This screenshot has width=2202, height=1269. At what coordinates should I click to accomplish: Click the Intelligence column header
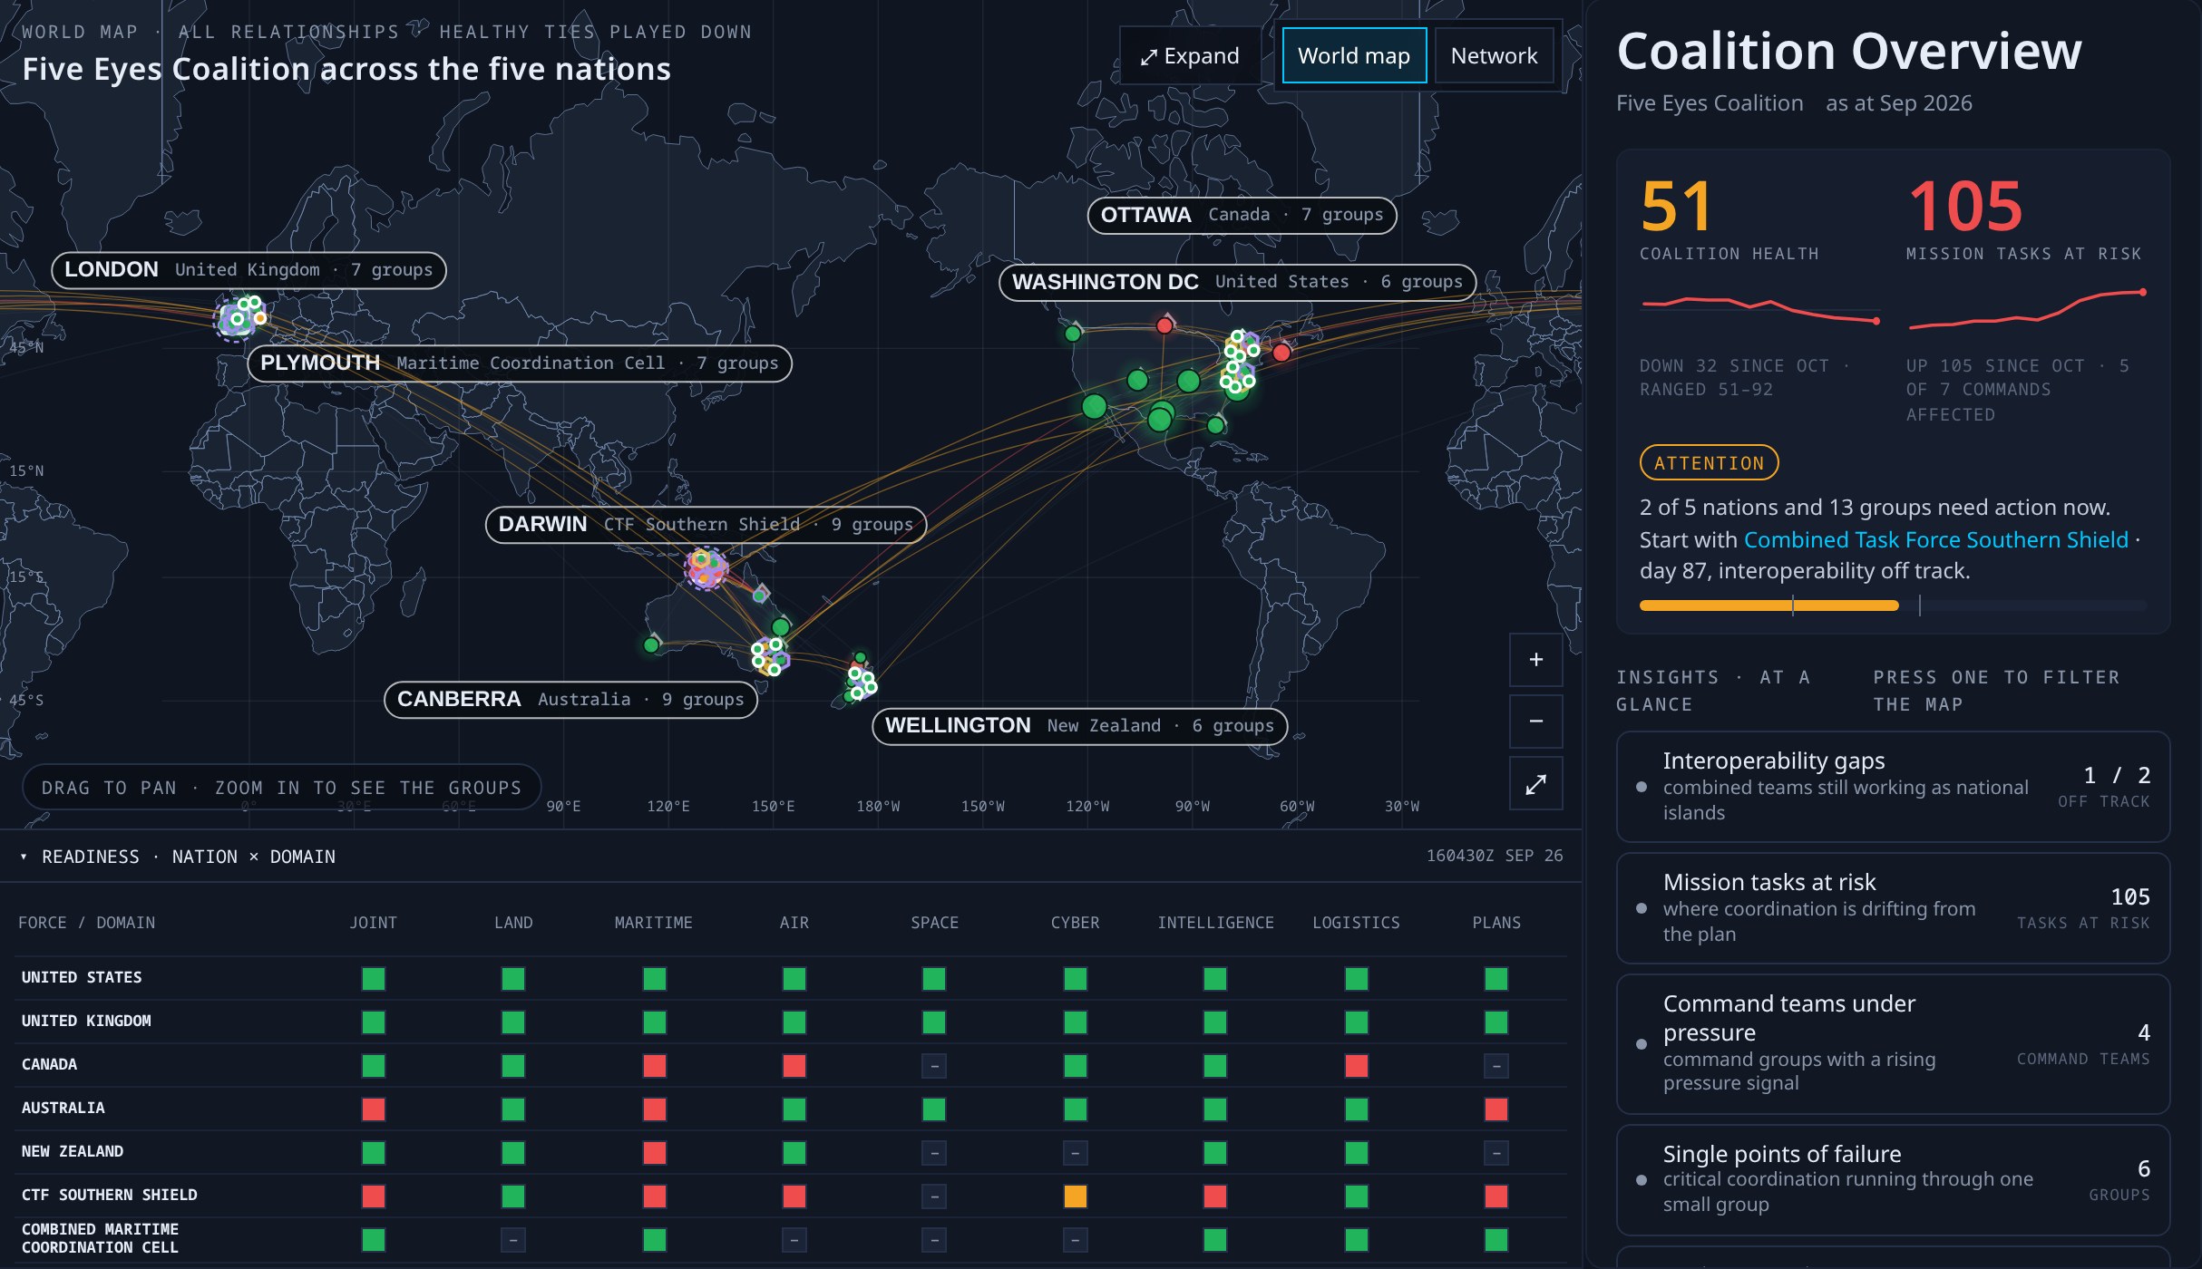coord(1215,923)
